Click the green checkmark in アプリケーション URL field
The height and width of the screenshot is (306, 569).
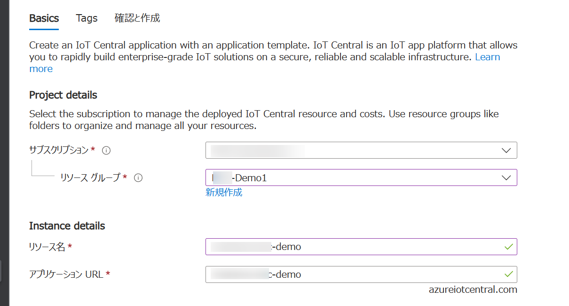tap(508, 274)
